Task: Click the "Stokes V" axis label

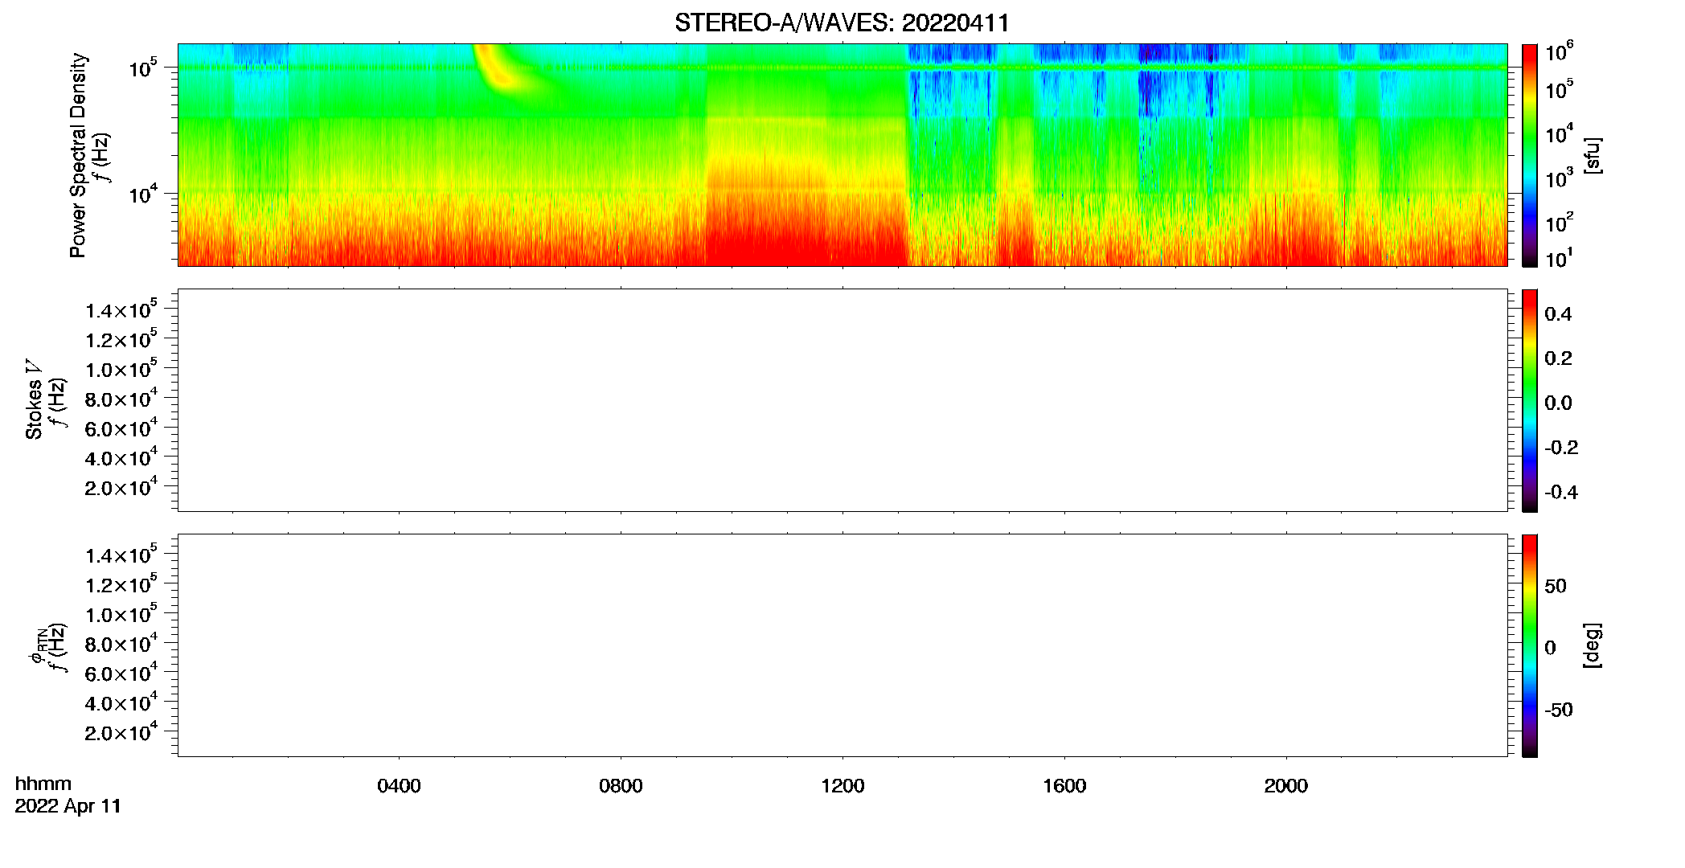Action: click(x=34, y=400)
